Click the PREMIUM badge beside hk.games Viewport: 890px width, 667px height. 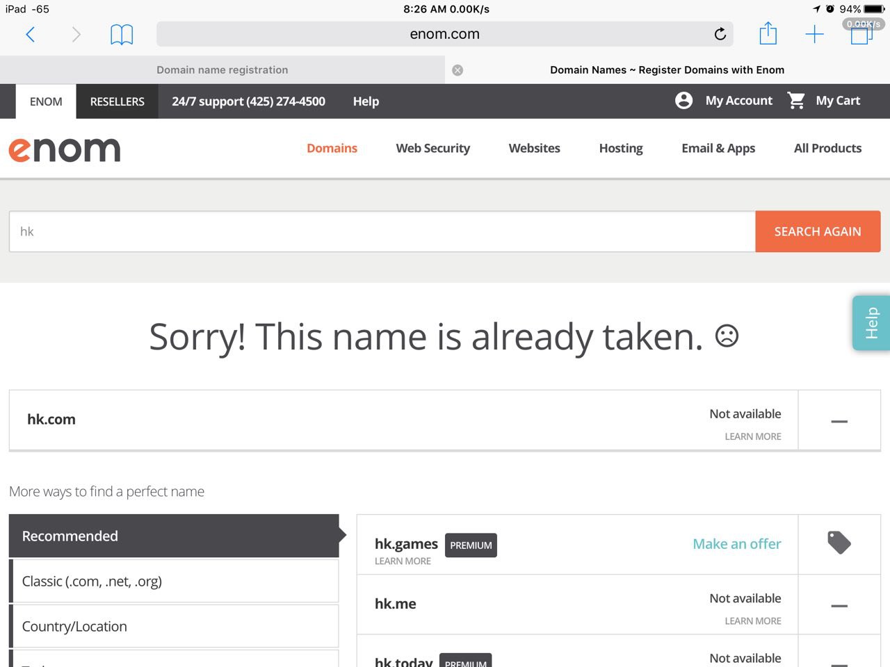[471, 545]
